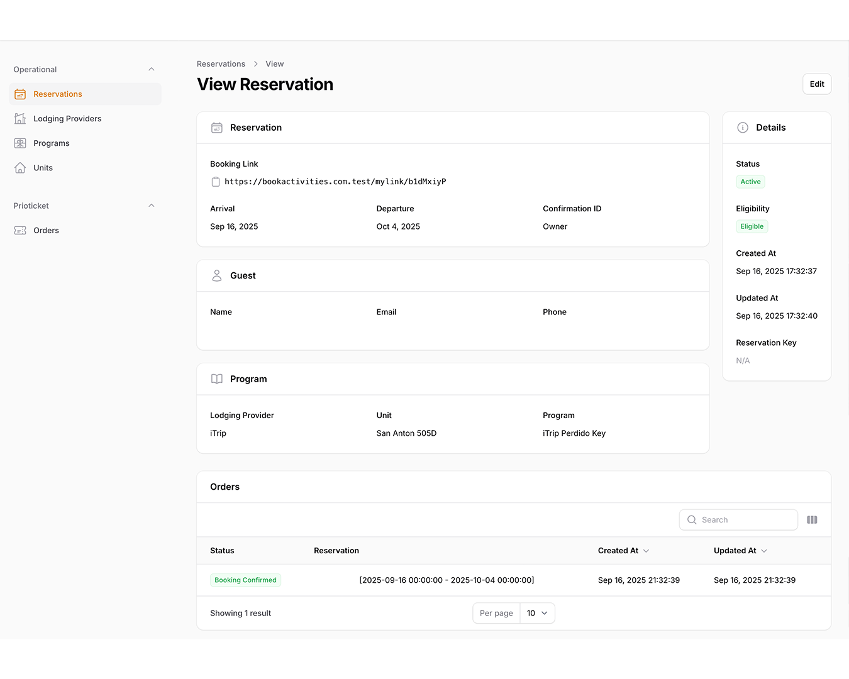Go to Programs in the sidebar

(x=86, y=143)
